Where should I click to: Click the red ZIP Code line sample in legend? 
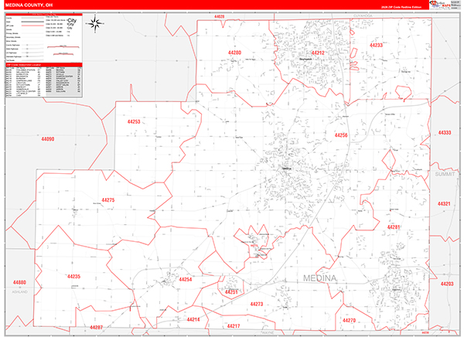point(32,26)
